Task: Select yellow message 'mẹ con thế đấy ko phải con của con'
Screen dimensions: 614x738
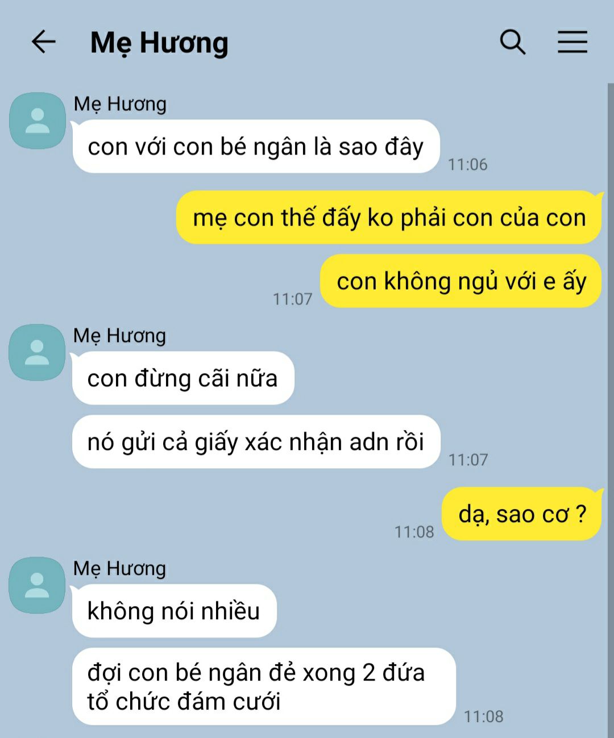Action: [389, 218]
